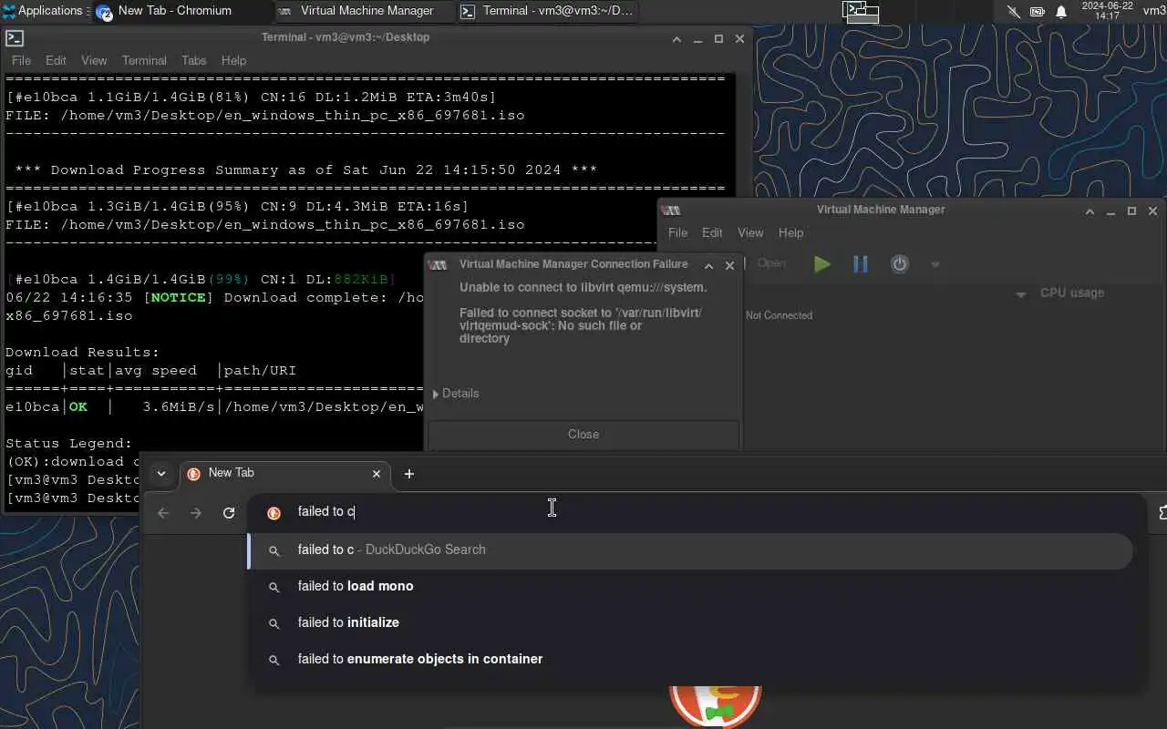The height and width of the screenshot is (729, 1167).
Task: Click the address bar containing 'failed to c'
Action: [x=697, y=512]
